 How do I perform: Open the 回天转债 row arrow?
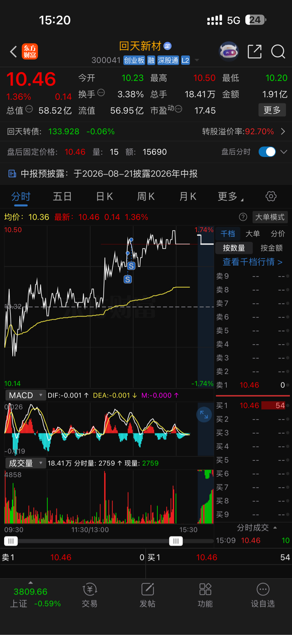283,132
